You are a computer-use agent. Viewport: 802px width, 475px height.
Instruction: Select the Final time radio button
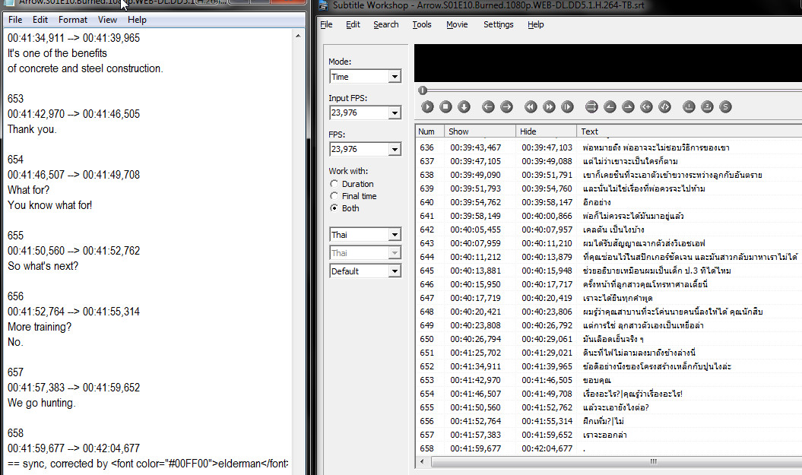point(334,196)
